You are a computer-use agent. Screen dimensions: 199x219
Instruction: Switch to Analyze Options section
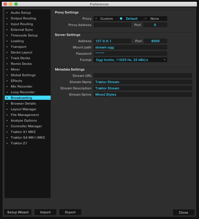pos(28,120)
